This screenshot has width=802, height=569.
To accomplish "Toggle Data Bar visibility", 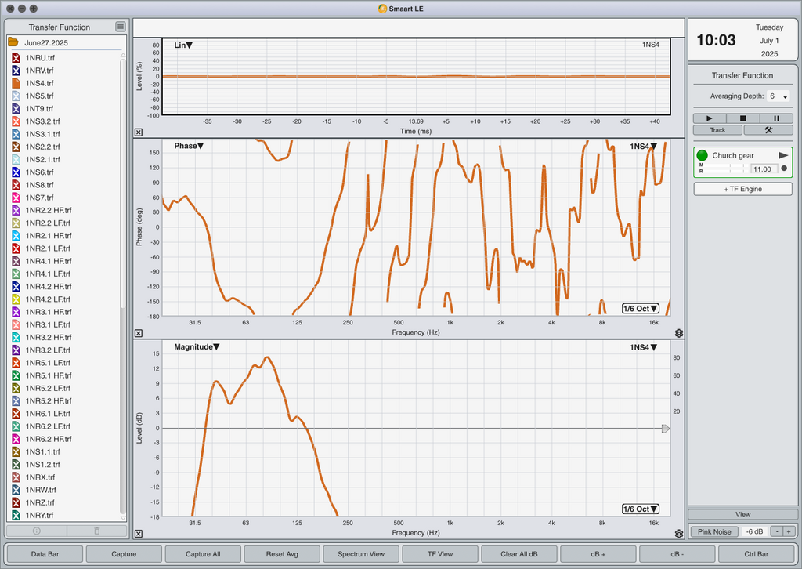I will tap(45, 553).
